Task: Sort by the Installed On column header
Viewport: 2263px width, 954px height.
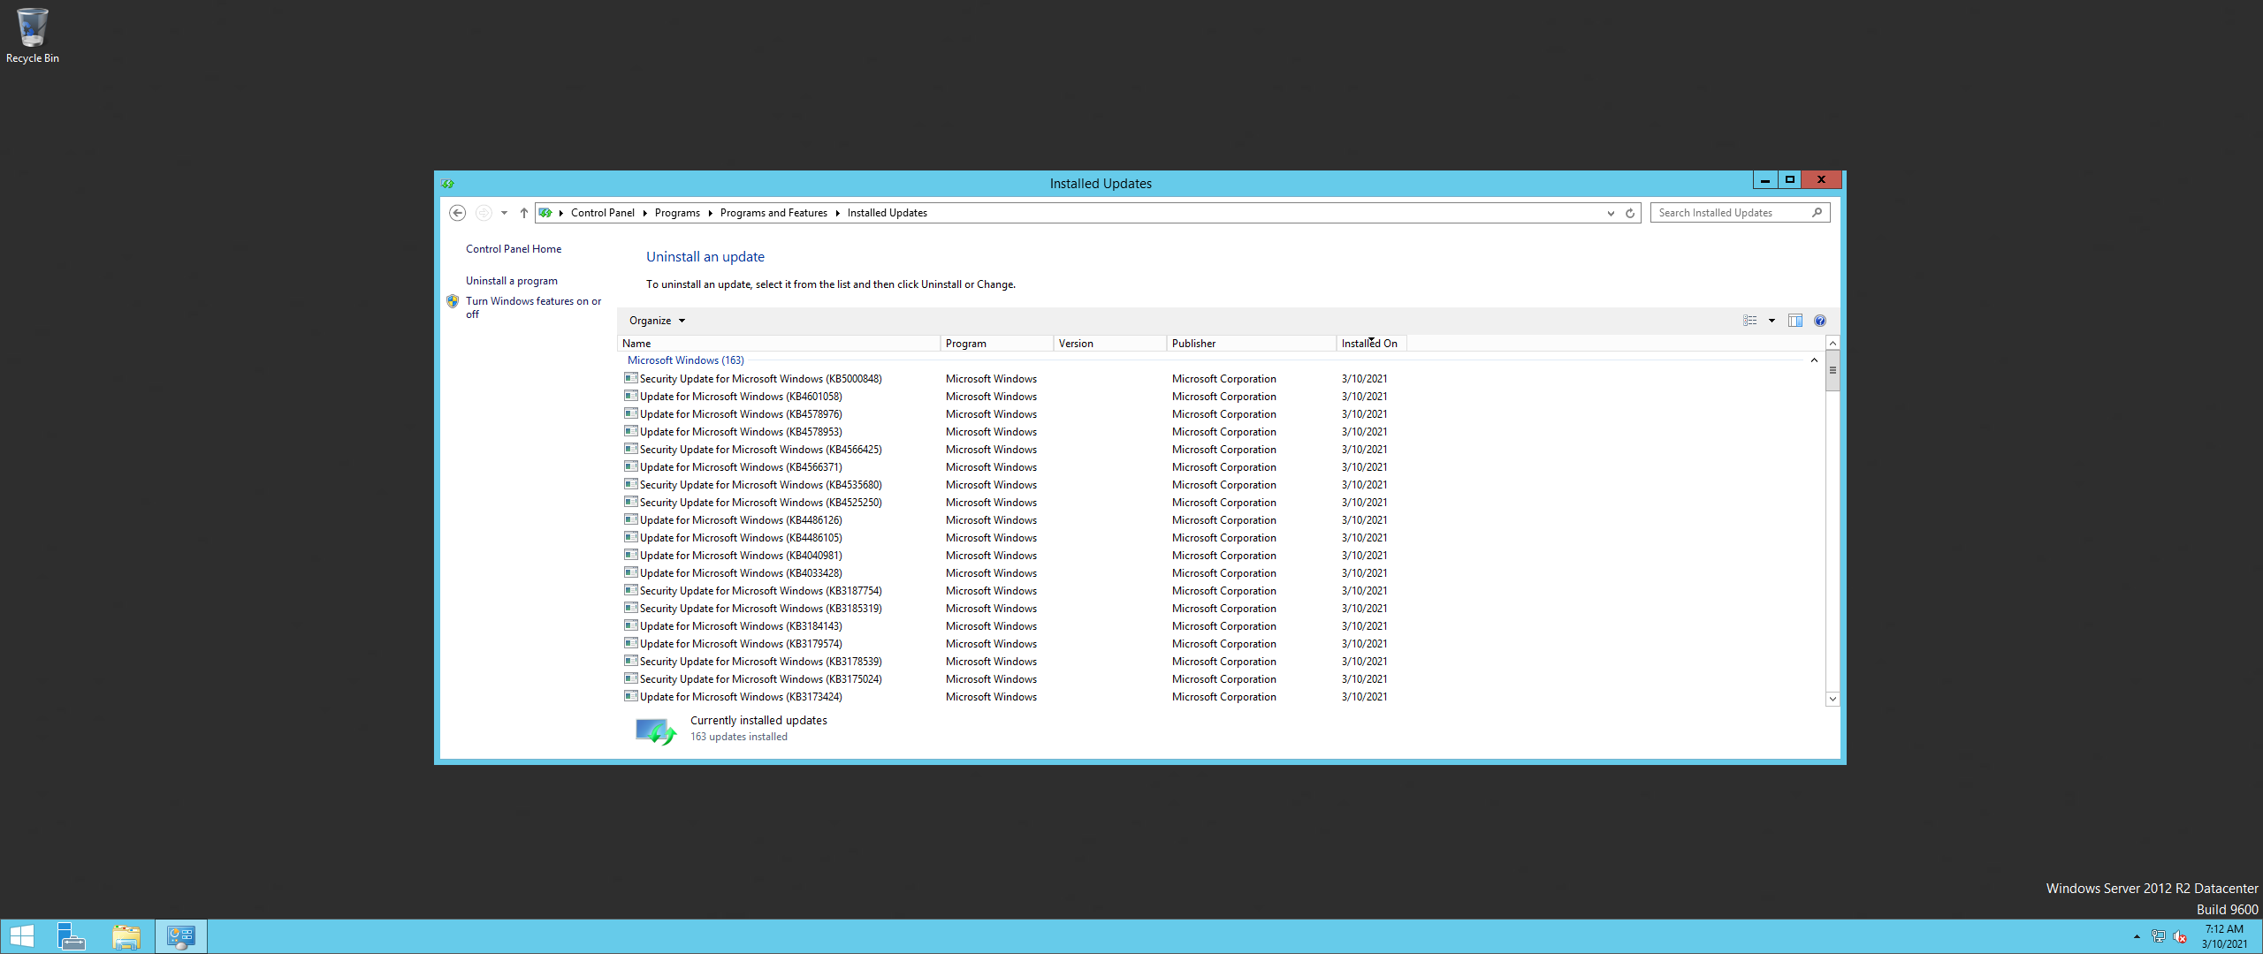Action: point(1371,344)
